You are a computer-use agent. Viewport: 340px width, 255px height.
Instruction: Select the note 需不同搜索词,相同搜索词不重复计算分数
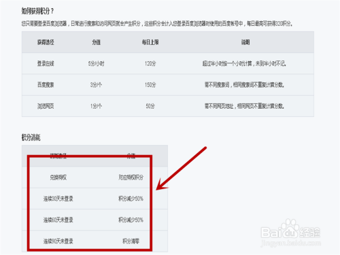tap(244, 85)
